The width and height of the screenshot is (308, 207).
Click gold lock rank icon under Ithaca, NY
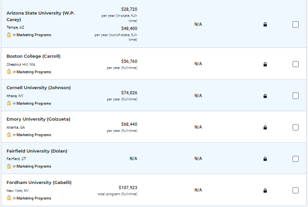click(8, 103)
